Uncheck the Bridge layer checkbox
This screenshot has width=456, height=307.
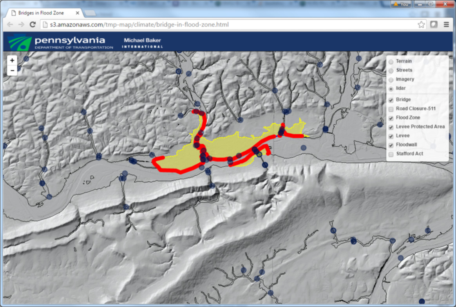click(391, 100)
